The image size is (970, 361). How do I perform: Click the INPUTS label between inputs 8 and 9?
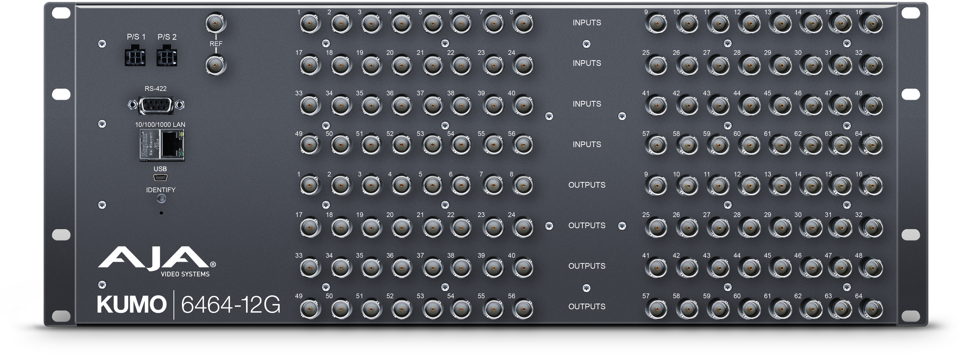coord(587,23)
